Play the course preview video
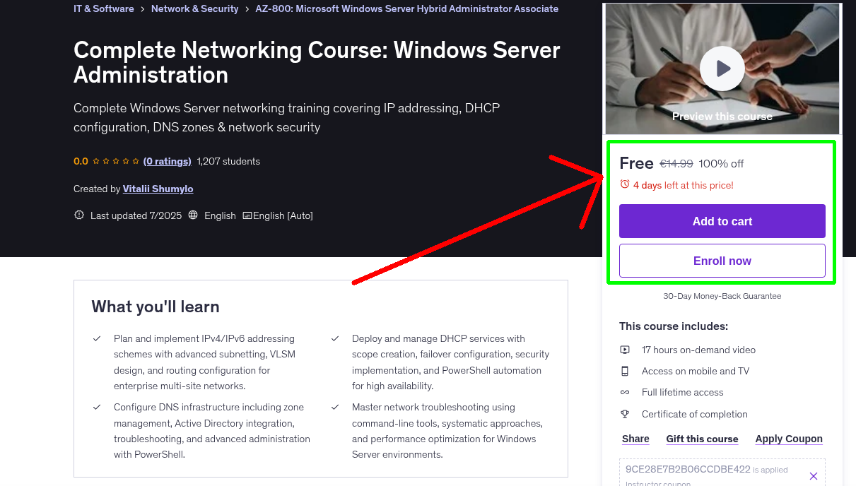 722,68
